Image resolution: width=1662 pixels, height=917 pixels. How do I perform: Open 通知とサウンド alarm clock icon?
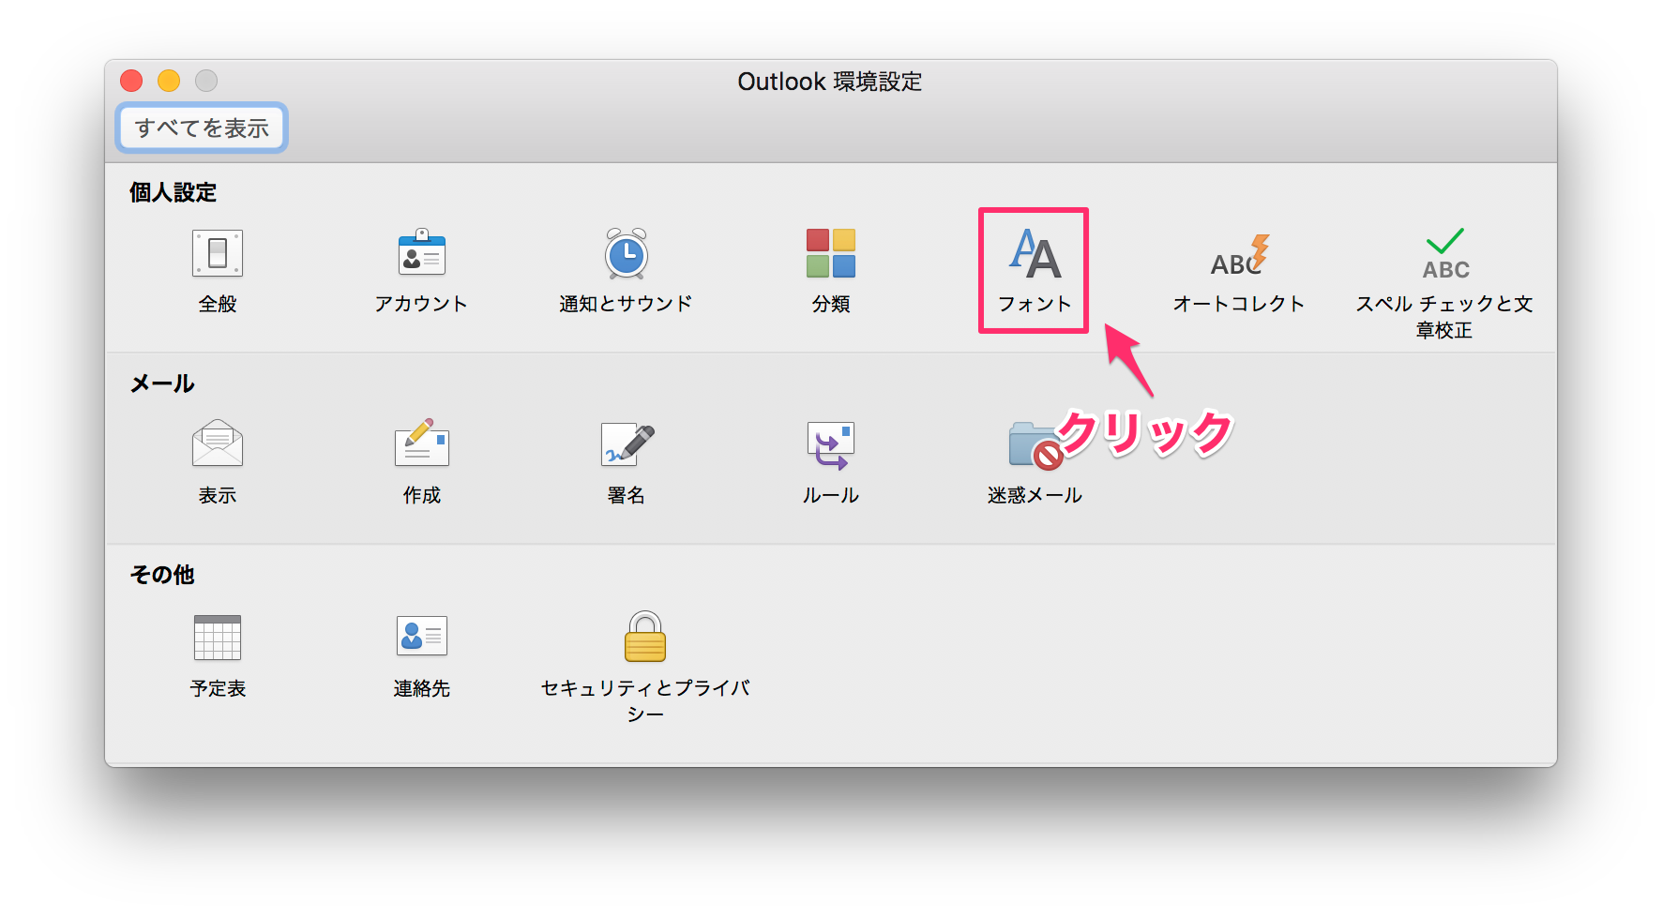point(626,253)
